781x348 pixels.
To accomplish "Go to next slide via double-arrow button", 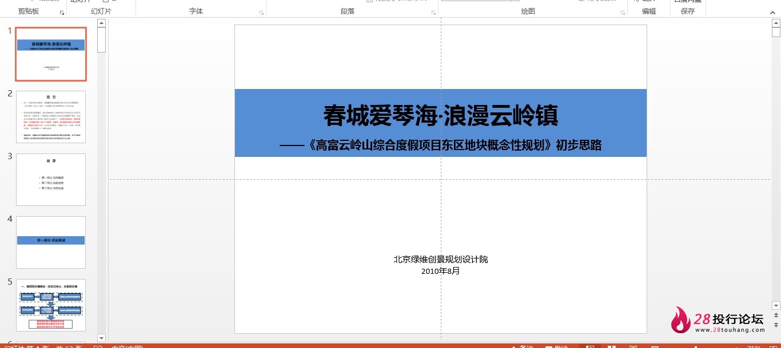I will point(776,324).
